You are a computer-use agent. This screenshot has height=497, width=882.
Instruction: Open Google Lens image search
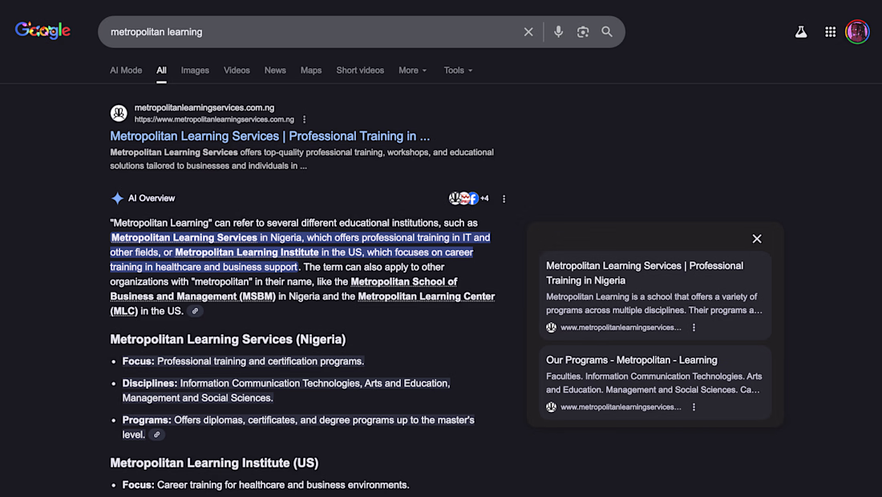click(583, 32)
